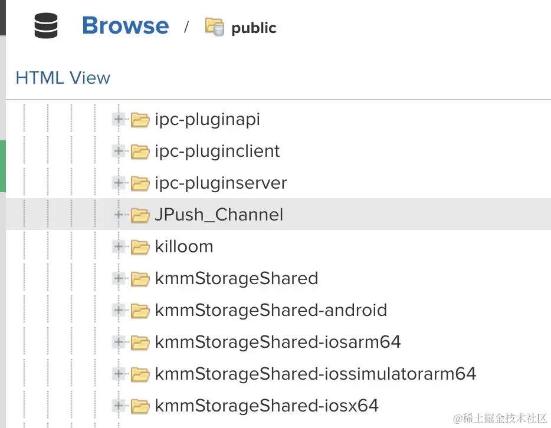The height and width of the screenshot is (428, 551).
Task: Expand the kmmStorageShared tree node
Action: (119, 279)
